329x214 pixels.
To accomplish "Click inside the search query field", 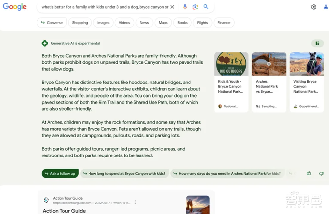I will pos(105,7).
